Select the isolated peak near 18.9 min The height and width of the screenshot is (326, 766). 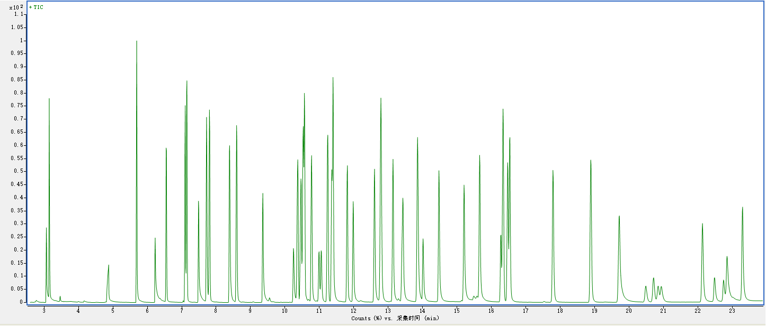591,161
